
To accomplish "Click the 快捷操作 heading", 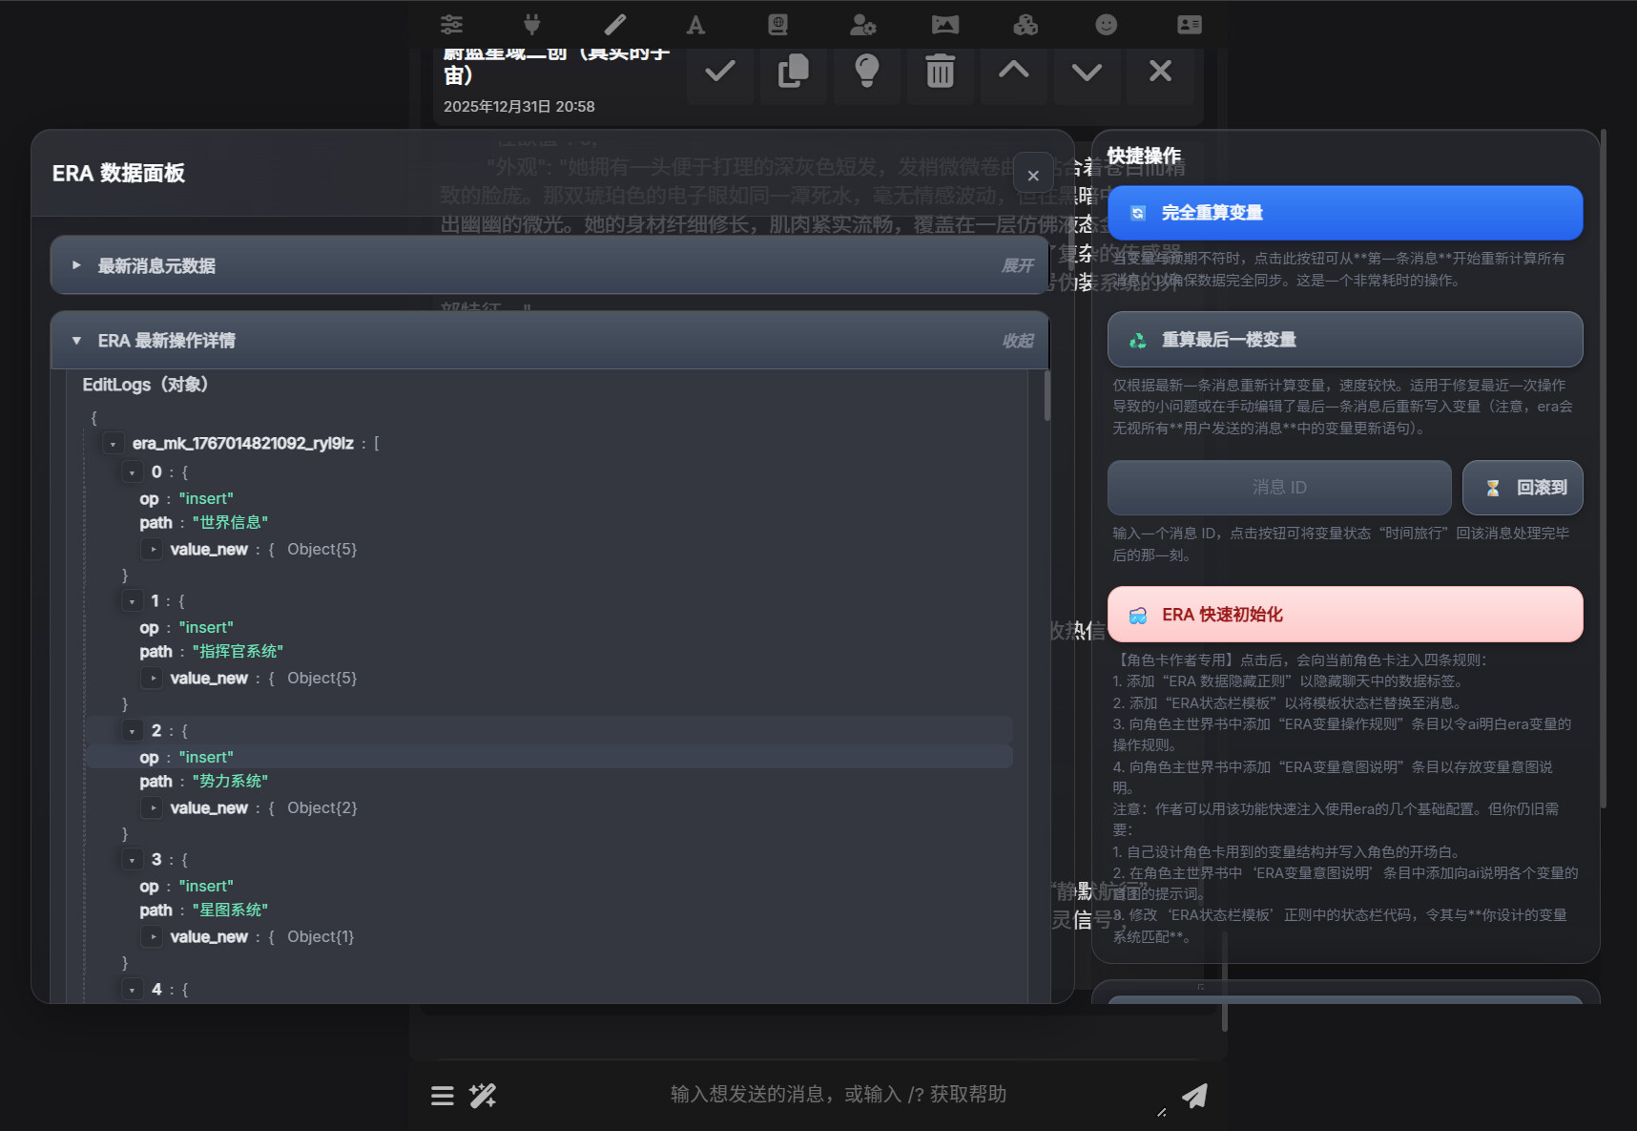I will pyautogui.click(x=1144, y=156).
